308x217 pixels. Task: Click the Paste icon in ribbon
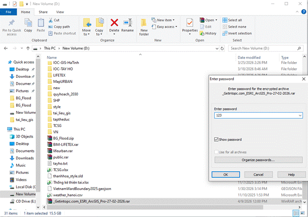41,23
